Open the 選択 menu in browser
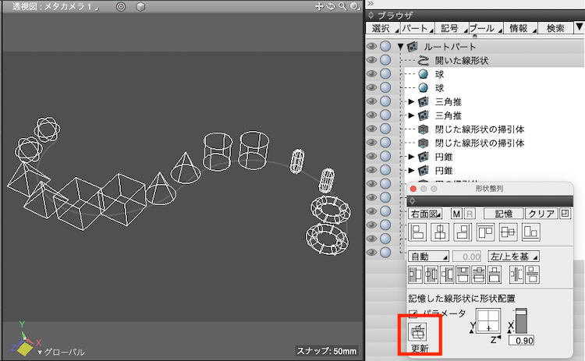Screen dimensions: 585x361 click(x=382, y=29)
